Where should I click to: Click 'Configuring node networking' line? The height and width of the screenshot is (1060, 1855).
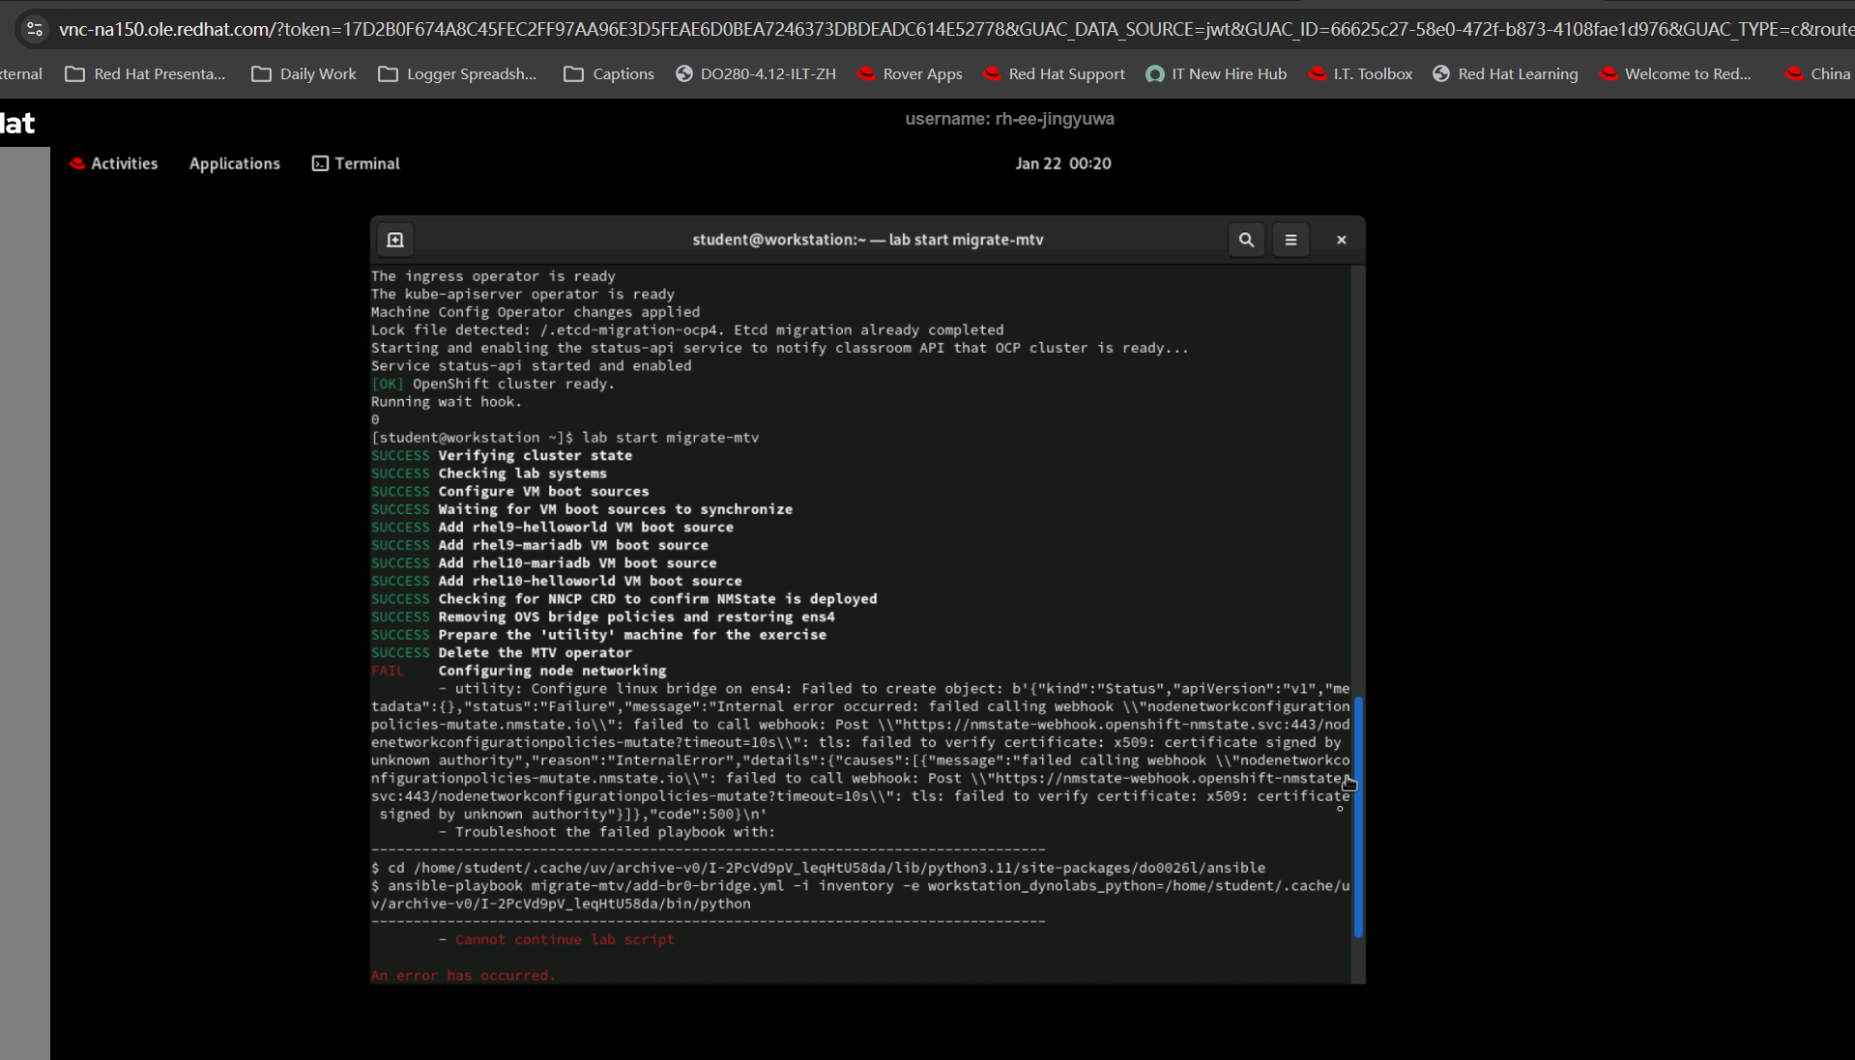[x=552, y=671]
